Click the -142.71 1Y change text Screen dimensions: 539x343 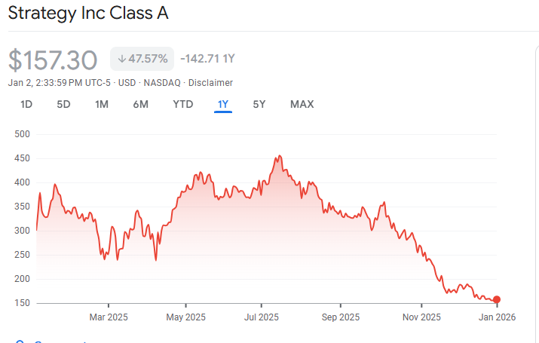pyautogui.click(x=207, y=59)
